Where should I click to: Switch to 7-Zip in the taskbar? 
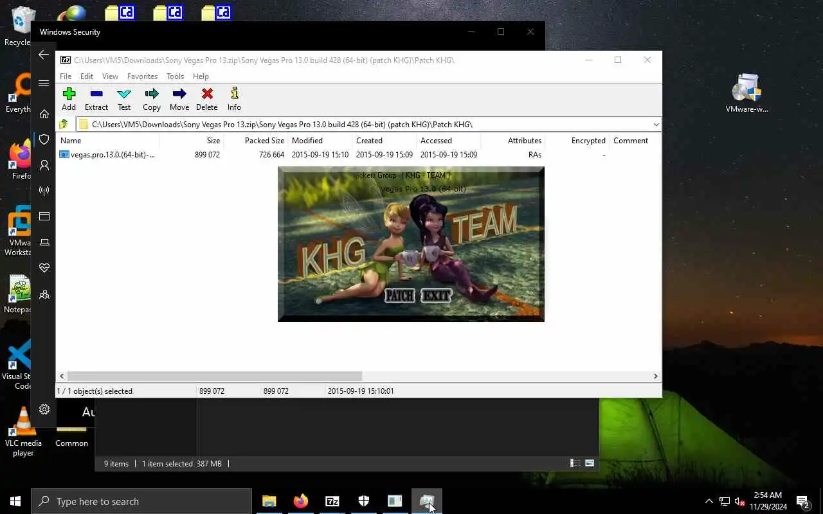[332, 501]
